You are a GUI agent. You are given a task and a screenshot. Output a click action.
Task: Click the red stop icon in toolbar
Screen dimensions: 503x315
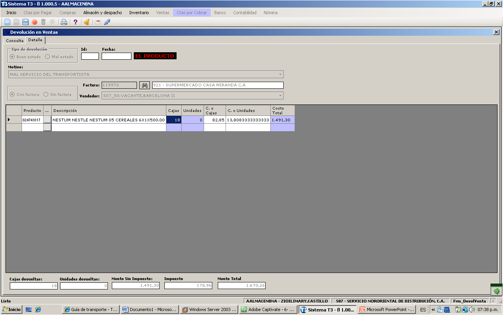point(35,22)
